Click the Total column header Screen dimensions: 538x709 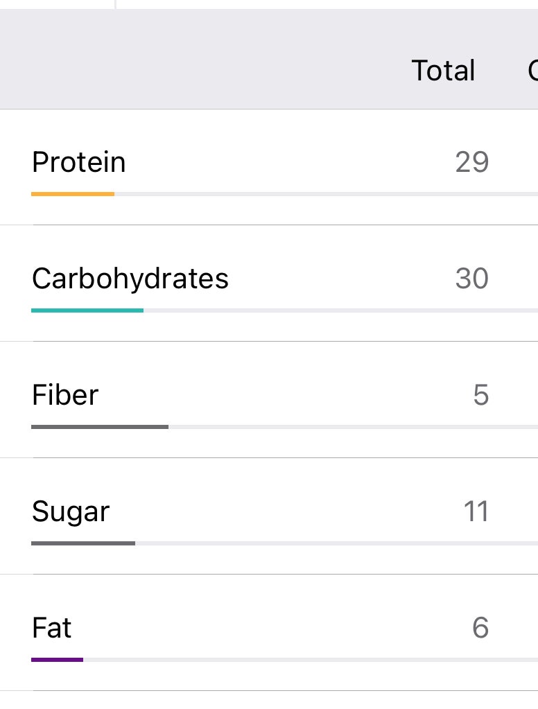click(444, 71)
